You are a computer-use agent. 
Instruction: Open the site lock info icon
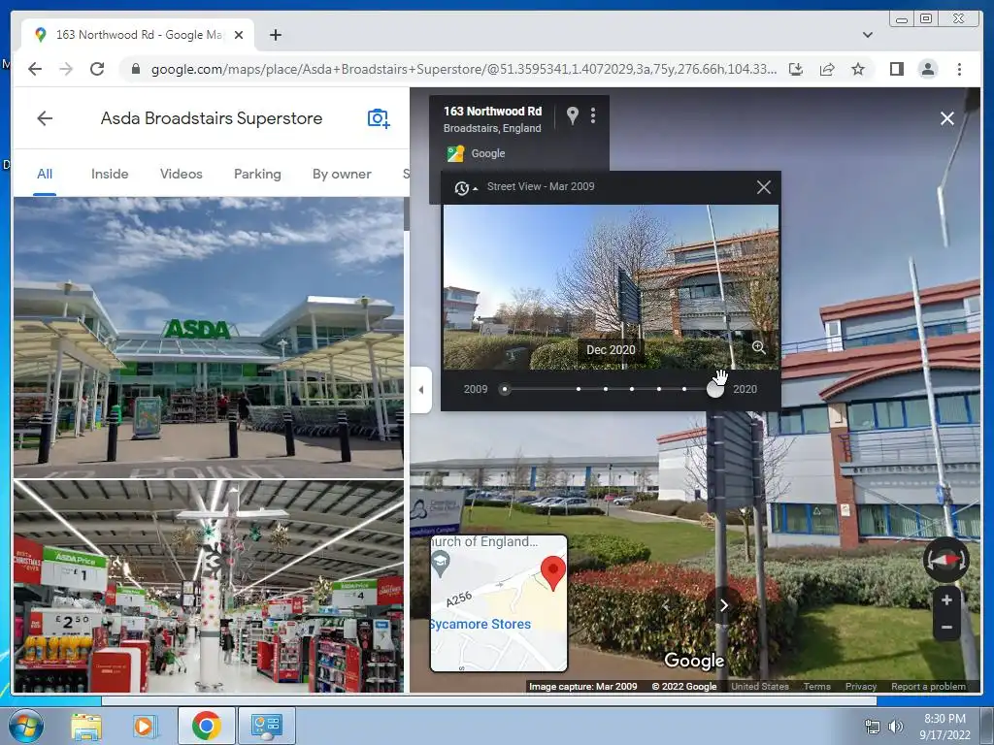coord(135,69)
